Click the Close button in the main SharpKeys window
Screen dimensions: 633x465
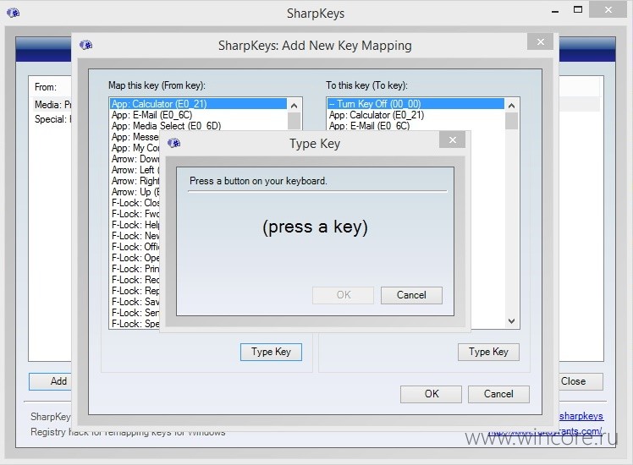click(x=581, y=381)
